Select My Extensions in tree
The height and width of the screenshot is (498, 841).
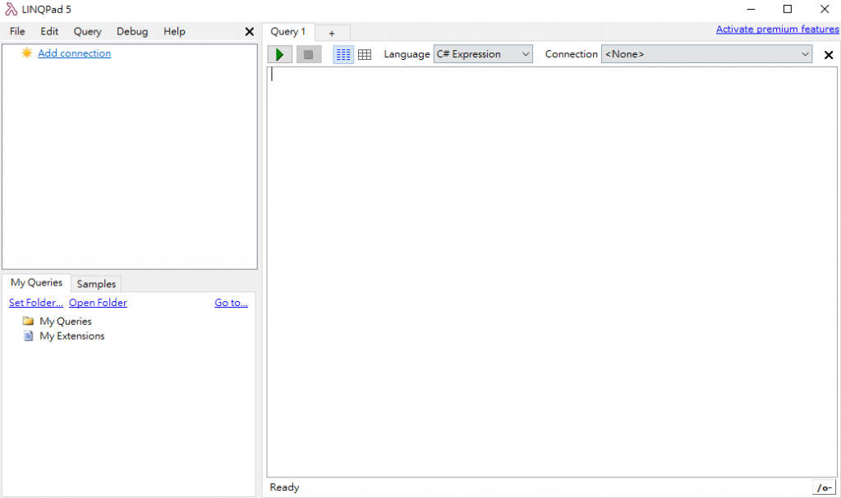pyautogui.click(x=72, y=336)
